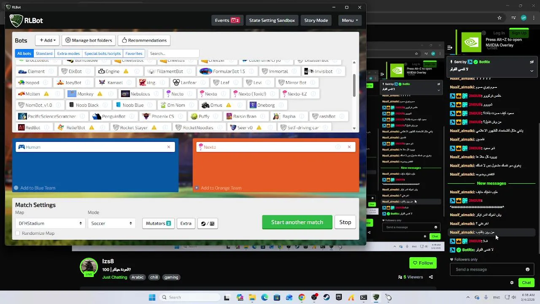Click the Phoenix CS bot icon

(146, 116)
